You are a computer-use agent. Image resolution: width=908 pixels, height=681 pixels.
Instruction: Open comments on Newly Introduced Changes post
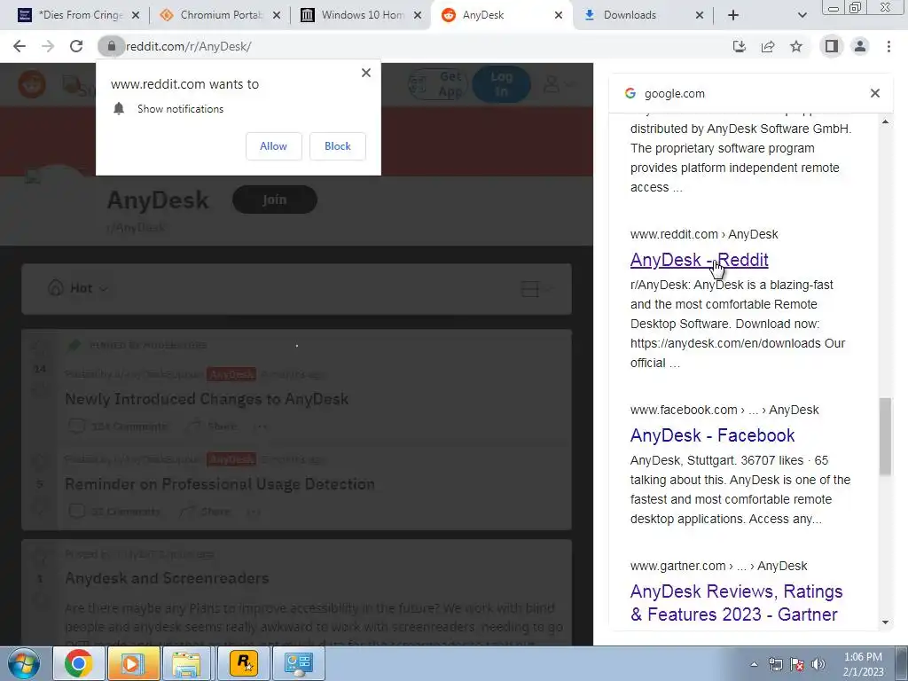(118, 427)
